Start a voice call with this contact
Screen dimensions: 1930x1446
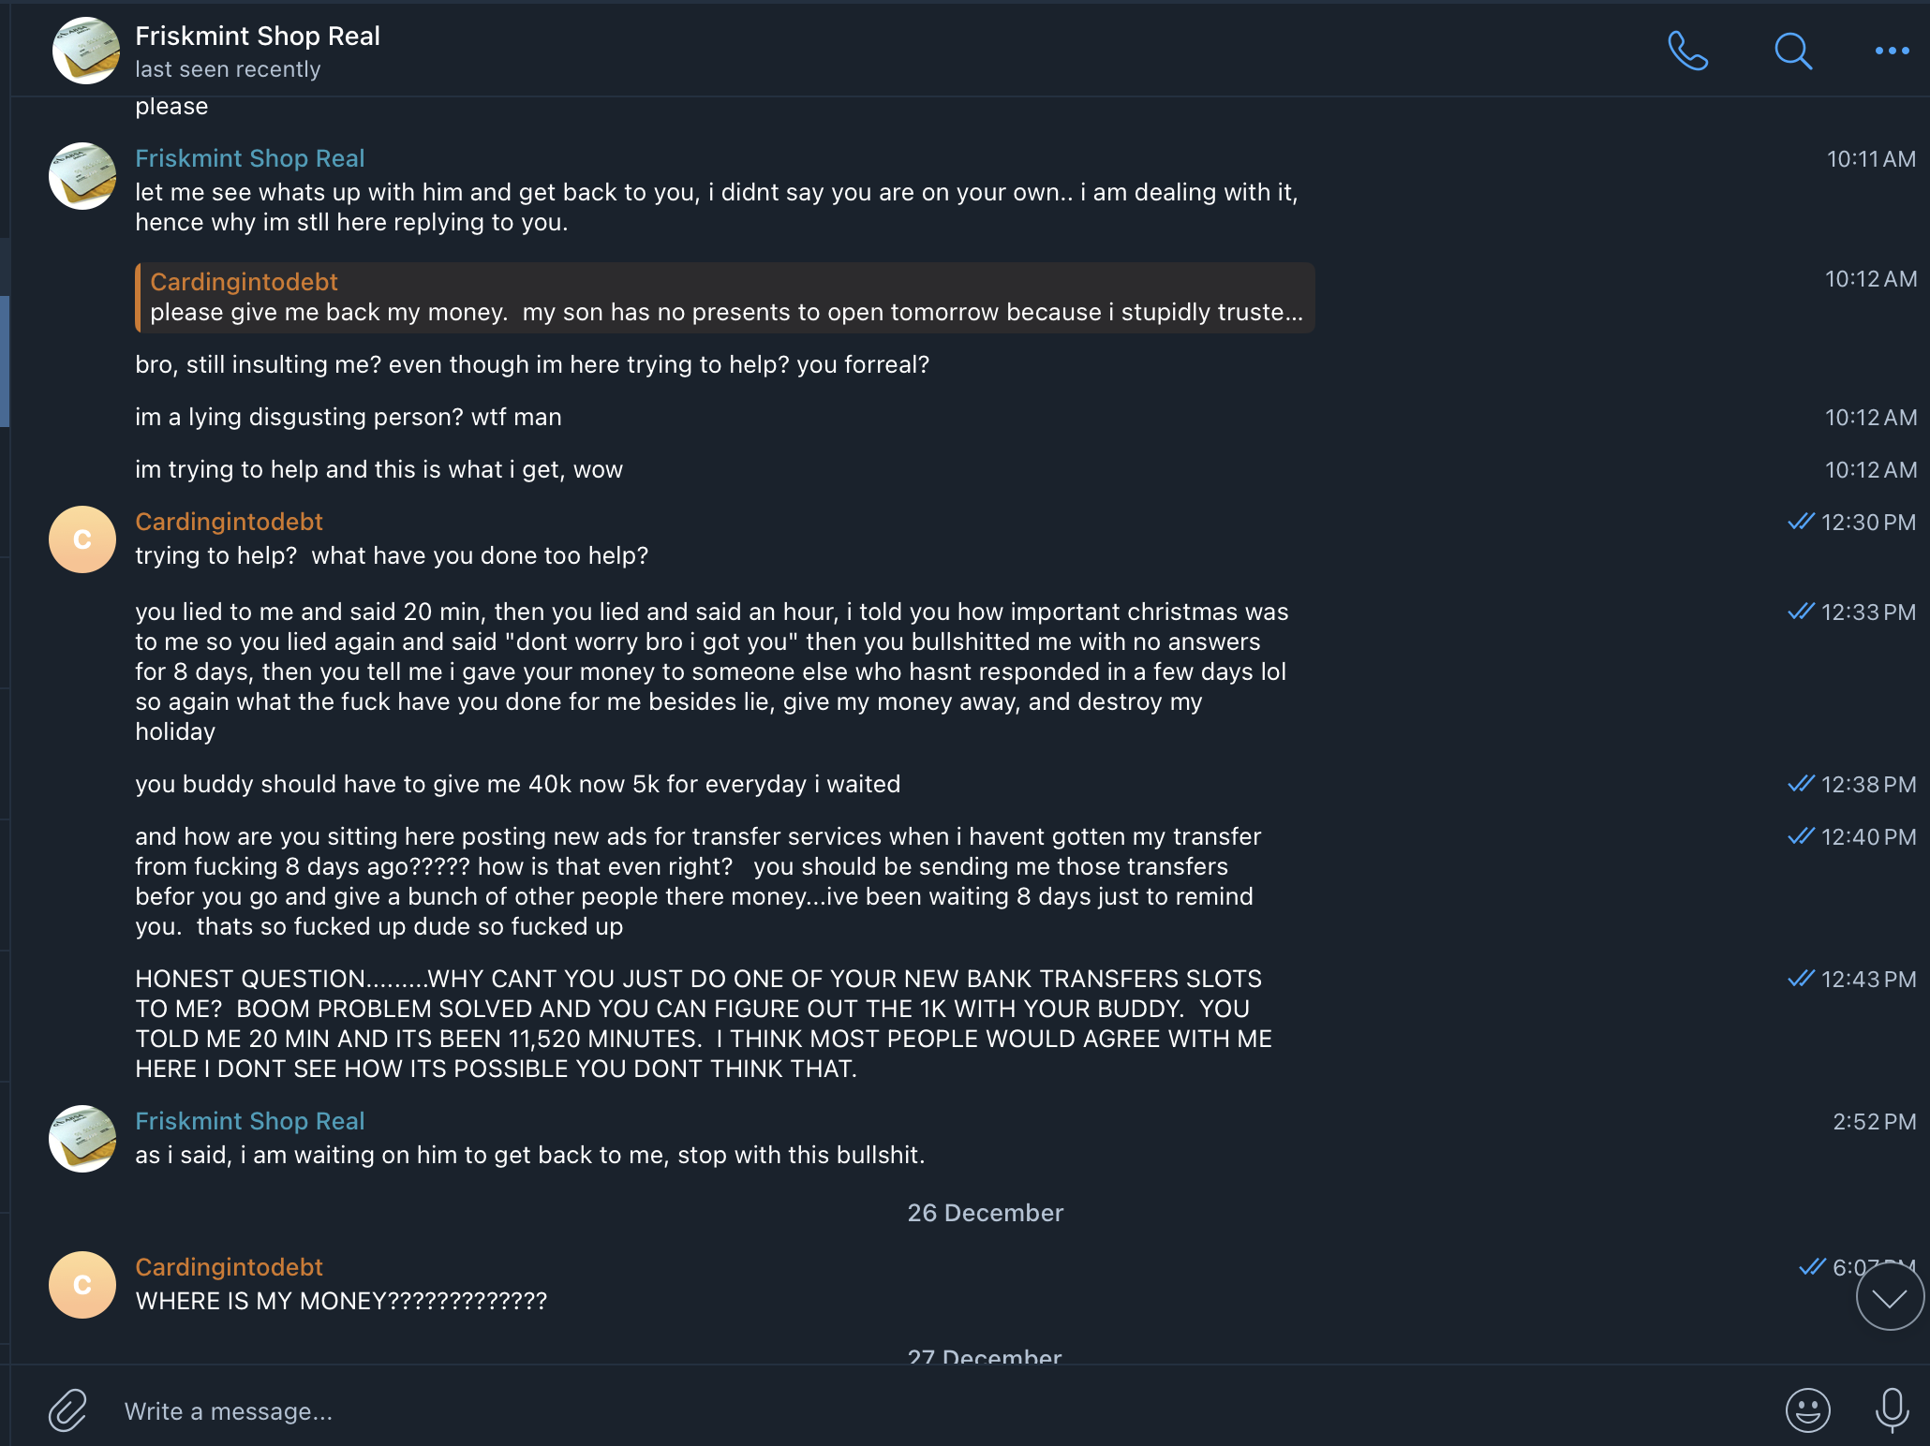pyautogui.click(x=1687, y=52)
